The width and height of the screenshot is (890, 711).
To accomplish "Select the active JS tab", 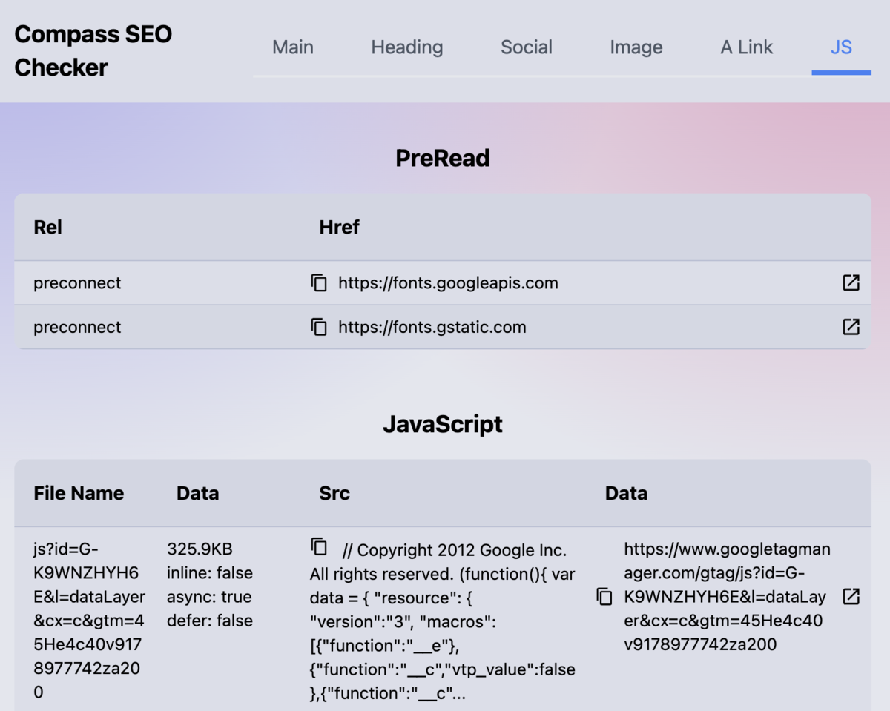I will pos(841,47).
